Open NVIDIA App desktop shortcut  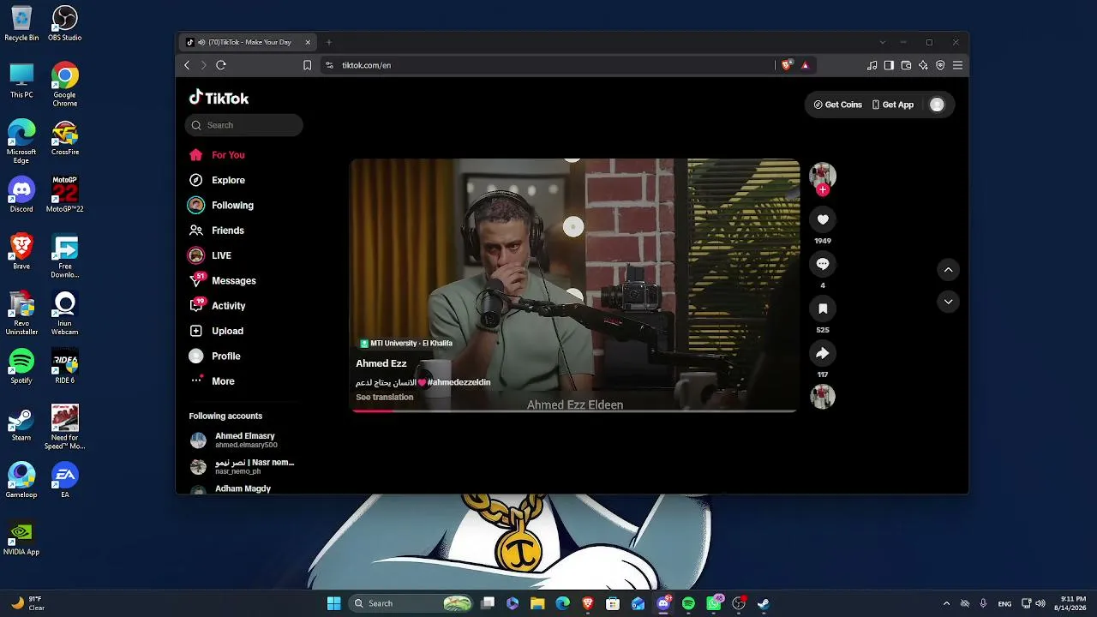coord(21,538)
